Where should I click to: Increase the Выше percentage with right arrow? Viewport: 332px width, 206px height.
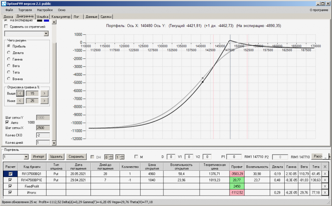click(44, 93)
